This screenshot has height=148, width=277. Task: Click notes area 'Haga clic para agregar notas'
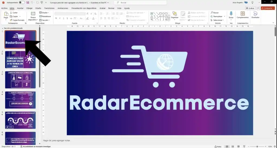point(57,140)
